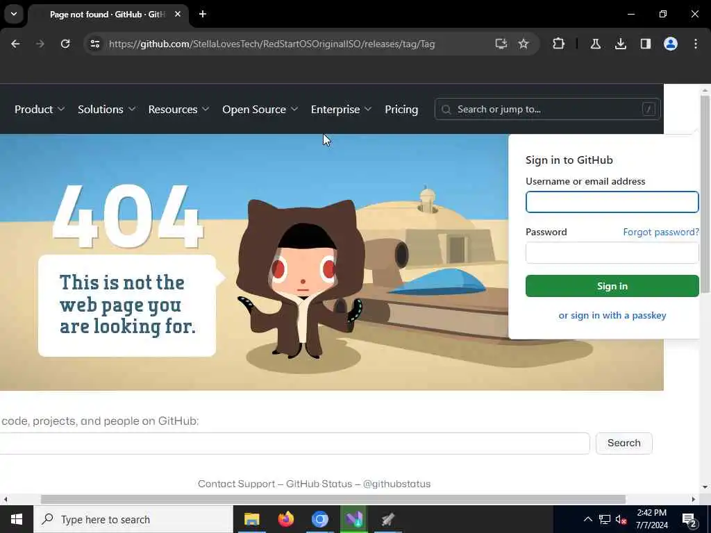Screen dimensions: 711x533
Task: Open Visual Studio from the taskbar
Action: [x=353, y=519]
